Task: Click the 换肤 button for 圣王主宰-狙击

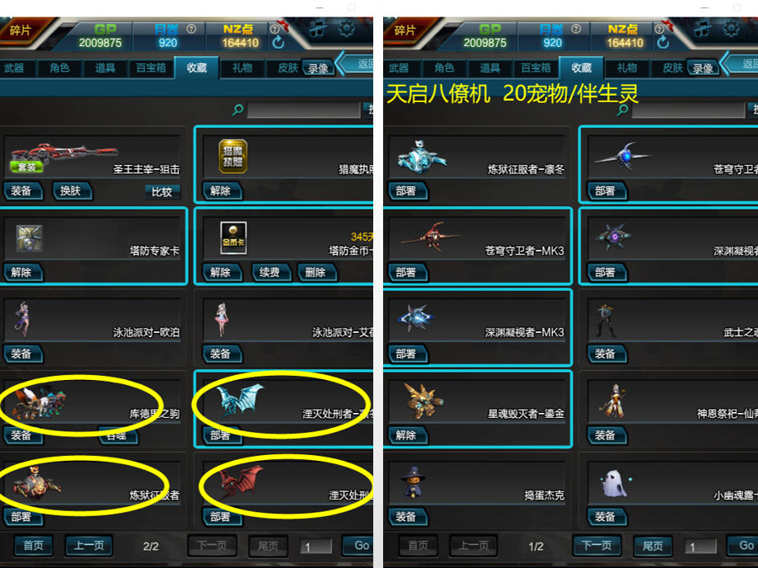Action: (x=71, y=190)
